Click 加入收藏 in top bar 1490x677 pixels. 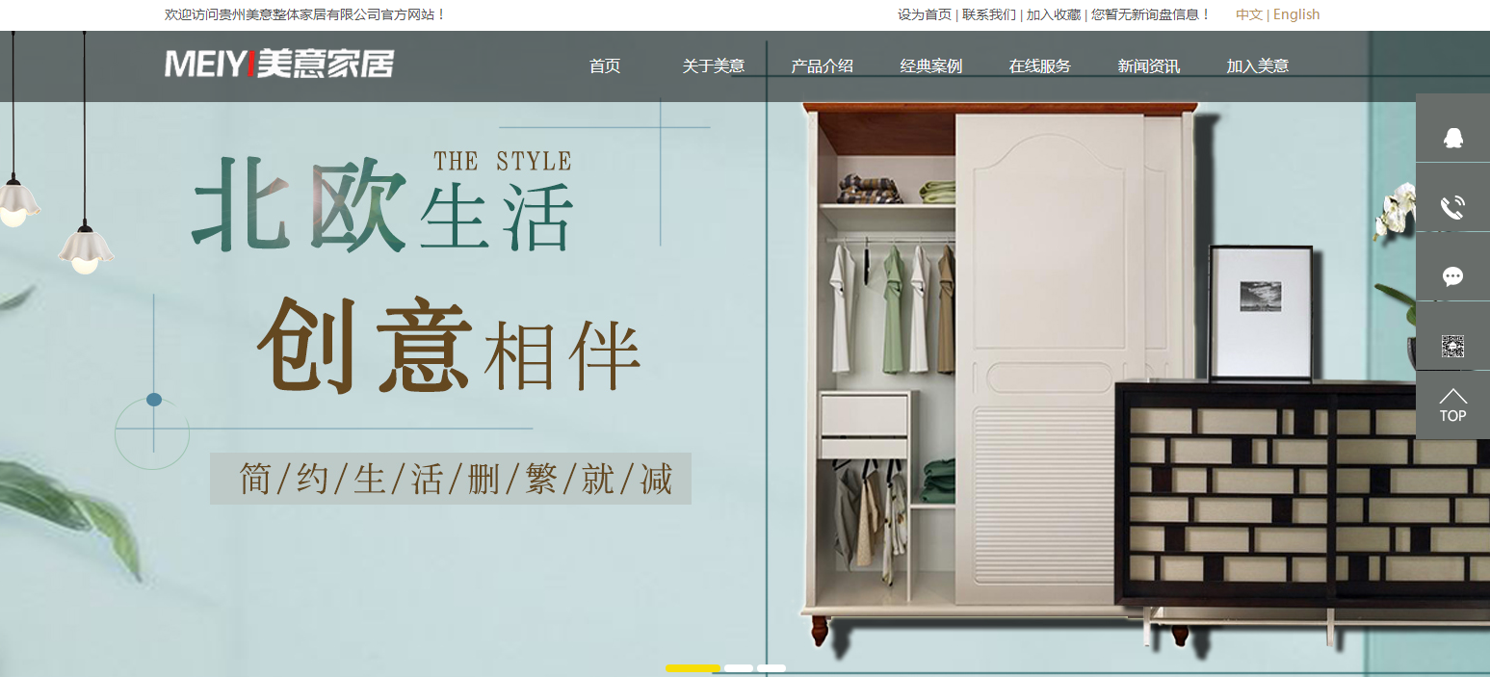pyautogui.click(x=1053, y=14)
